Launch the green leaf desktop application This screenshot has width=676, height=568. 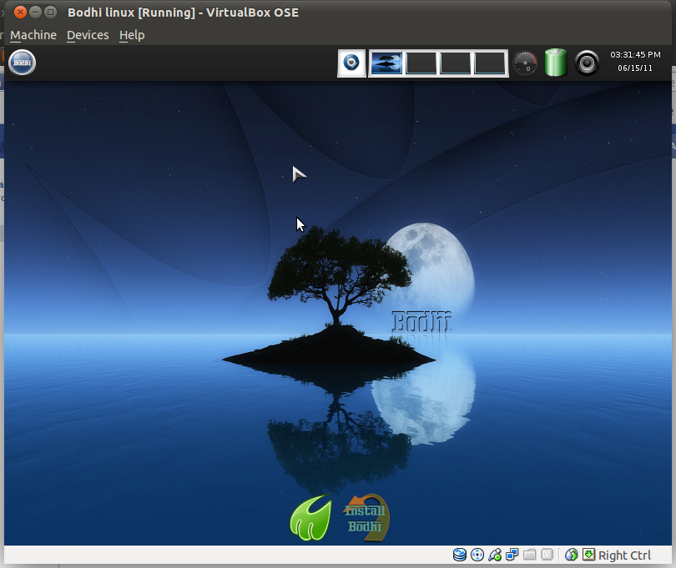311,515
